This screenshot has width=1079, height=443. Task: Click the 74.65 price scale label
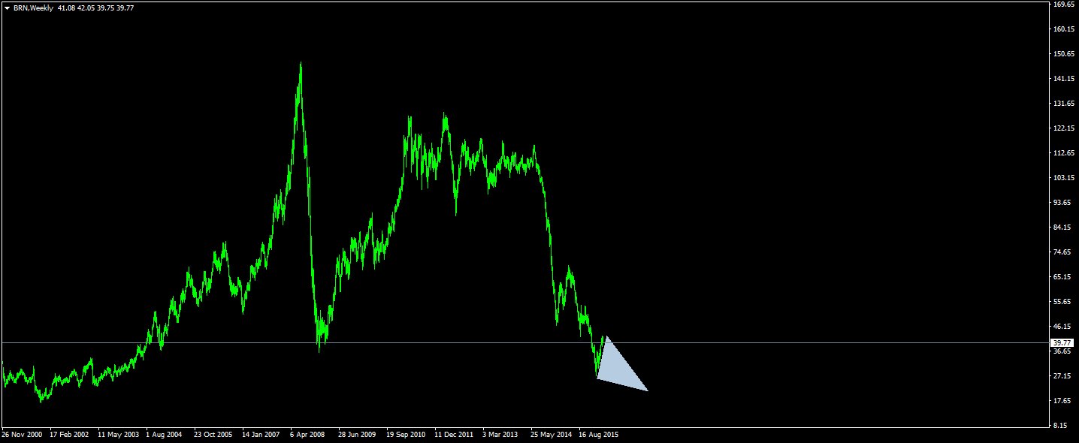pos(1063,252)
